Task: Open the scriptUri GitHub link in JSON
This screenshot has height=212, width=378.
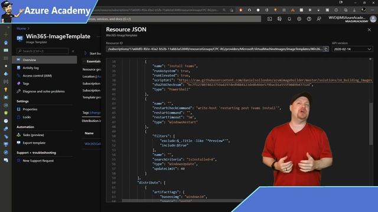Action: (x=275, y=80)
